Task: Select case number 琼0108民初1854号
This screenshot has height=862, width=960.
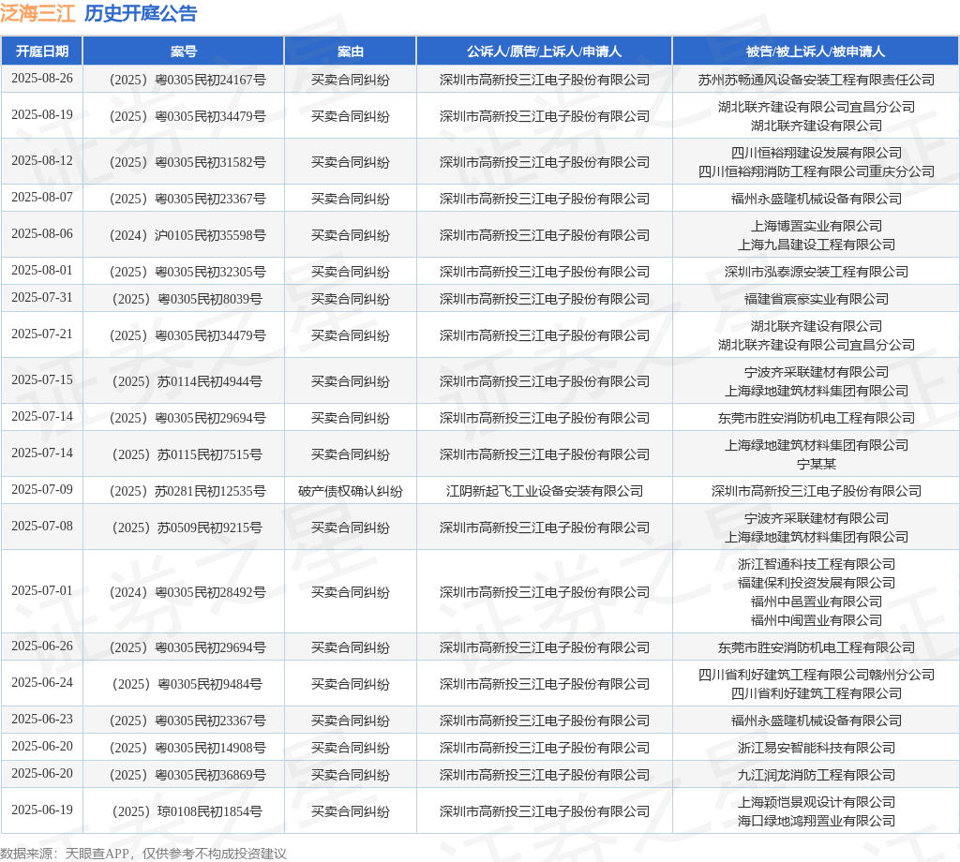Action: 210,811
